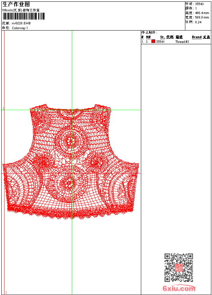Image resolution: width=212 pixels, height=295 pixels.
Task: Click the barcode under the Wilcom title
Action: [23, 16]
